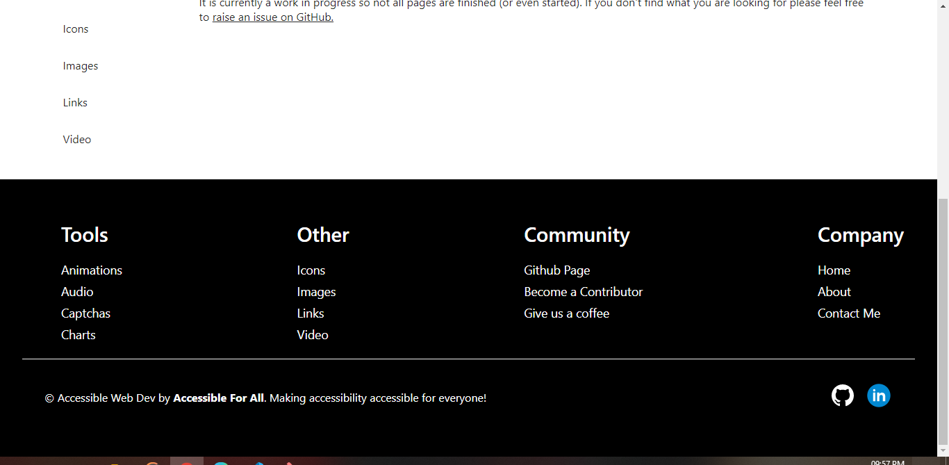Select Video in the left sidebar

[x=76, y=139]
